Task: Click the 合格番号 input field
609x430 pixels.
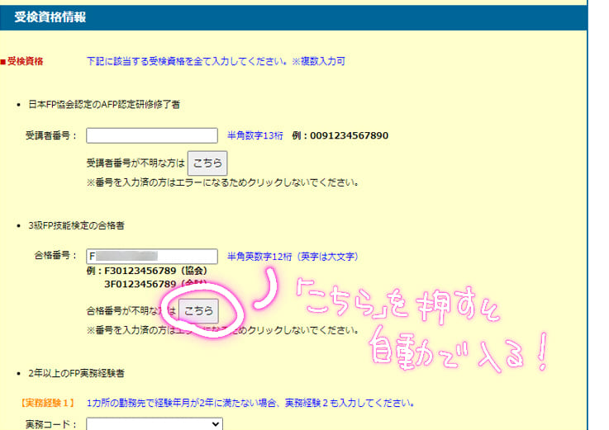Action: pyautogui.click(x=151, y=256)
